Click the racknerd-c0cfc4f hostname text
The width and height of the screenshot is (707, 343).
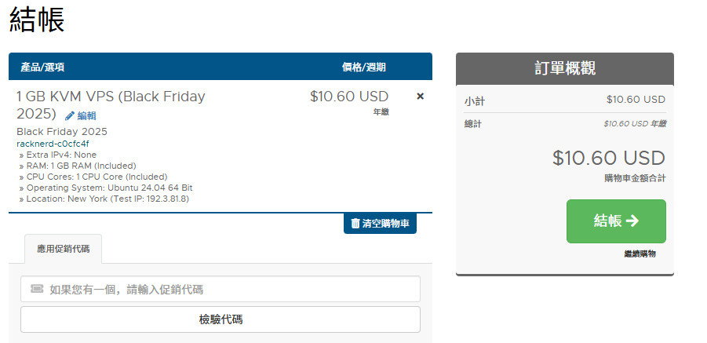53,144
